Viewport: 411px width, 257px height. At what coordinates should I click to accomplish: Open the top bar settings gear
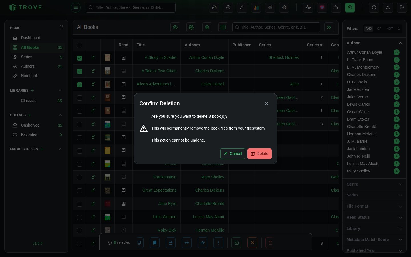point(284,7)
